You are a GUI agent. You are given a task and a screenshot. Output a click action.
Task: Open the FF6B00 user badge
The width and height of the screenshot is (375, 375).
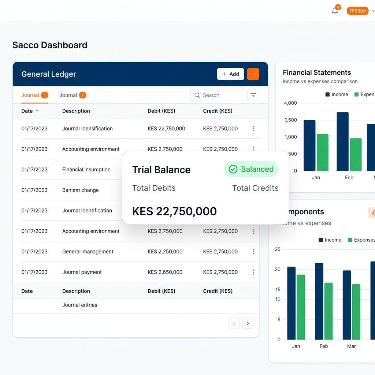coord(357,11)
